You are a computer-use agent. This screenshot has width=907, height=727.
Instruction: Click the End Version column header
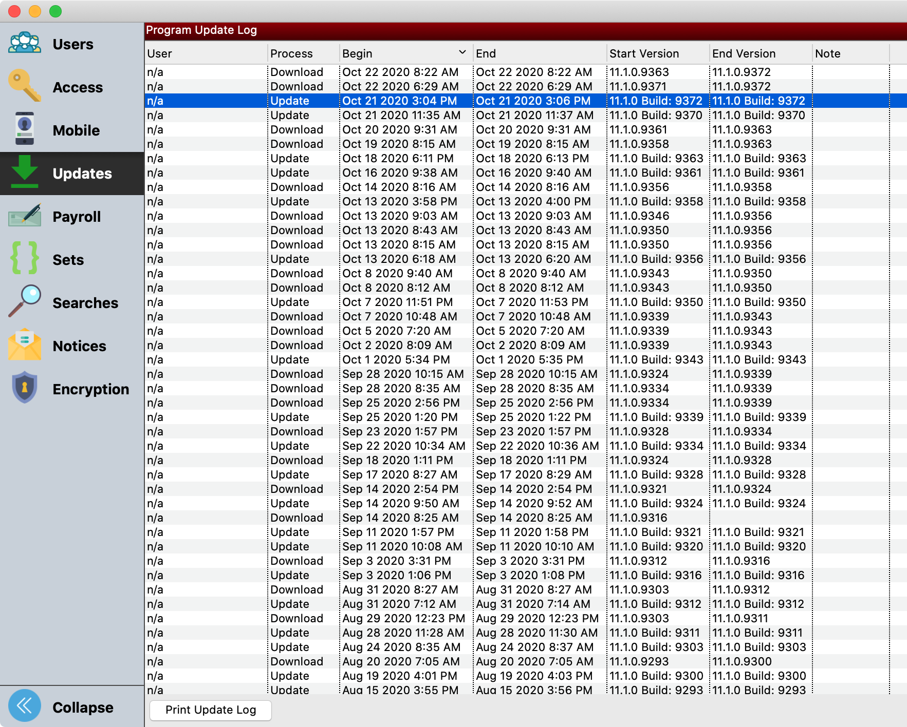coord(744,53)
